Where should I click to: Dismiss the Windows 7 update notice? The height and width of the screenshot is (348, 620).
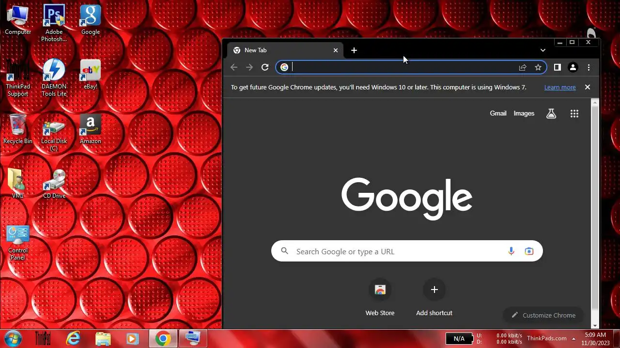pyautogui.click(x=588, y=87)
